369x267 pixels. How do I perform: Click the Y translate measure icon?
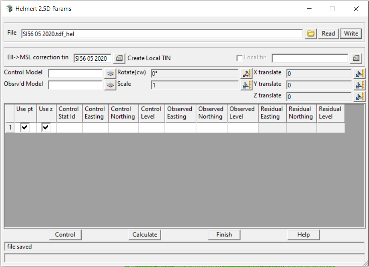point(359,85)
